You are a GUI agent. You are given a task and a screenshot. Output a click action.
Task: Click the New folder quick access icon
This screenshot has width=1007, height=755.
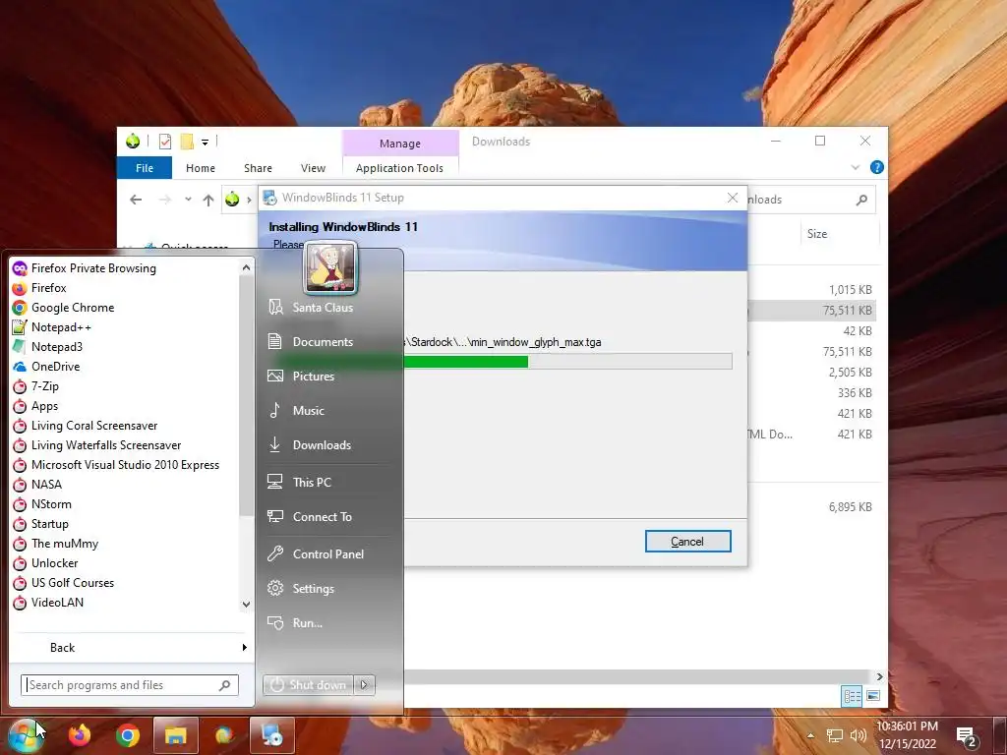coord(187,142)
